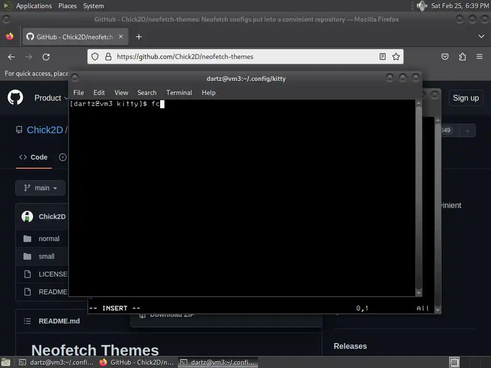Viewport: 491px width, 368px height.
Task: Close the GitHub neofetch-themes tab
Action: (x=121, y=36)
